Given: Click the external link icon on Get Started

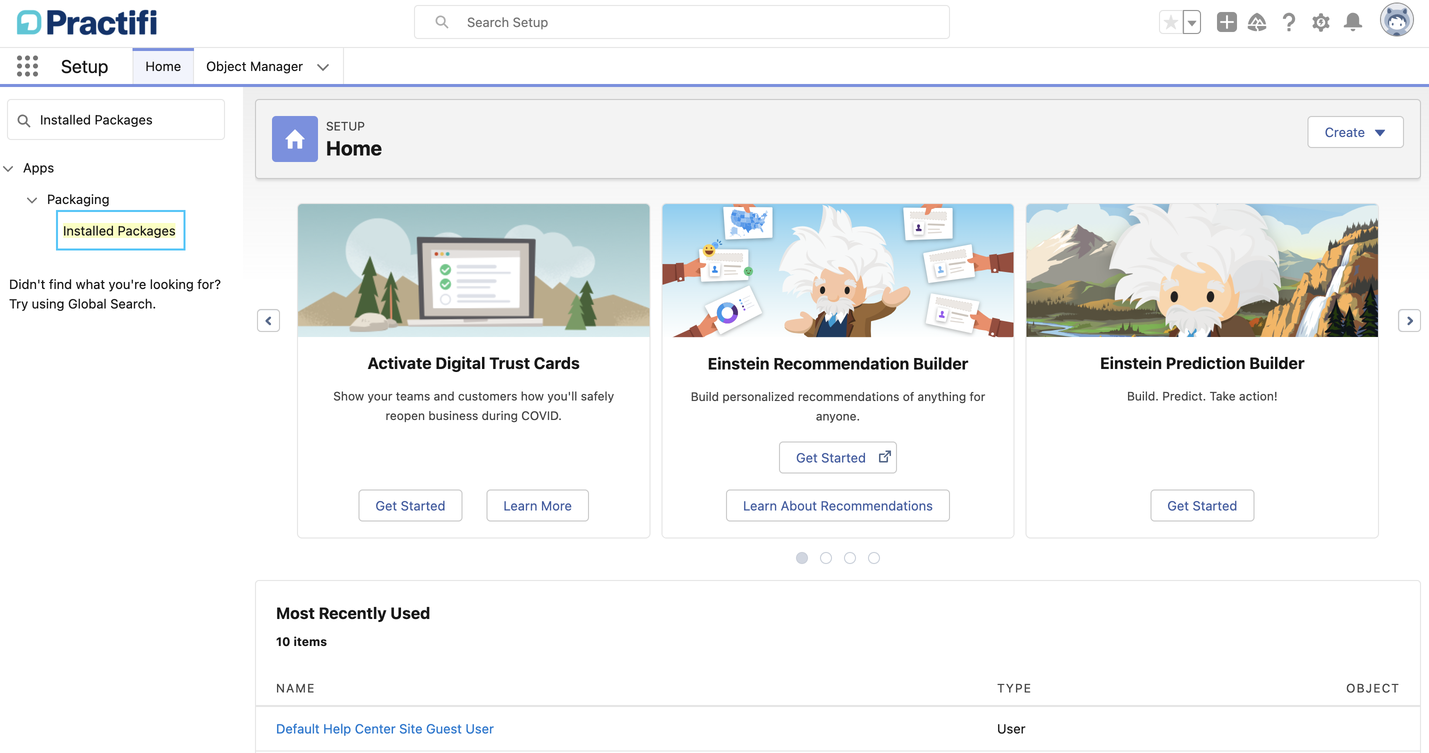Looking at the screenshot, I should click(885, 456).
